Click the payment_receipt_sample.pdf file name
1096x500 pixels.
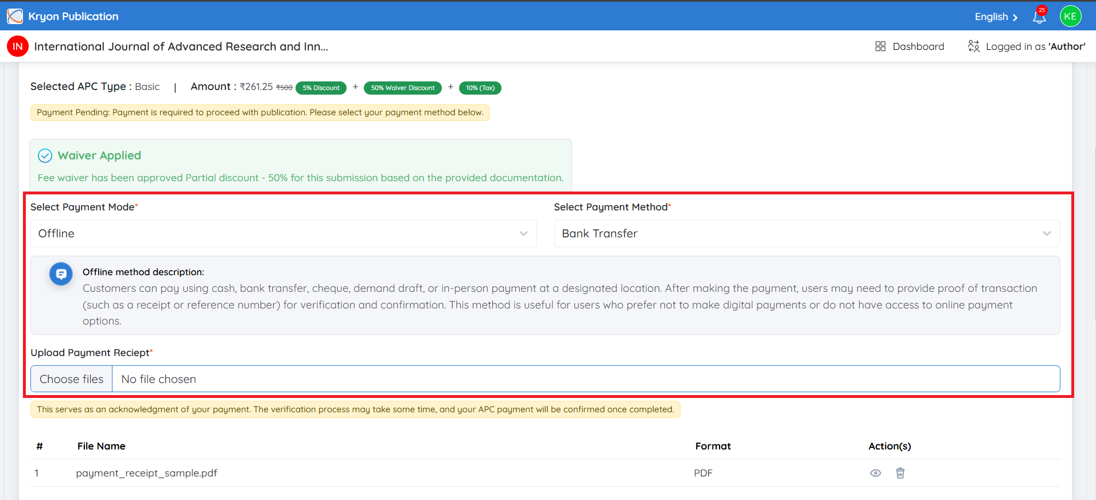pos(147,473)
